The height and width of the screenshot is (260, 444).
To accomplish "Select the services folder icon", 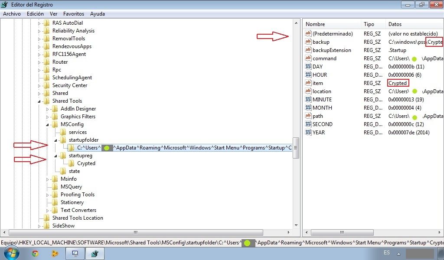I will 63,132.
